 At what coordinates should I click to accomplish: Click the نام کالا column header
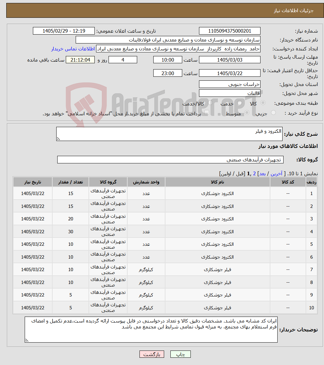pos(217,182)
